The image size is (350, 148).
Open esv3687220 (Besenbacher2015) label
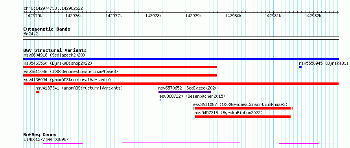(192, 96)
